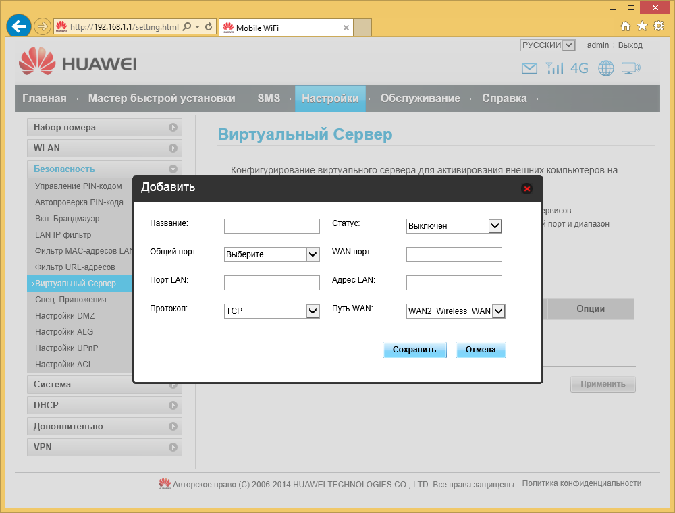Open the Путь WAN dropdown
This screenshot has width=675, height=513.
[x=456, y=310]
